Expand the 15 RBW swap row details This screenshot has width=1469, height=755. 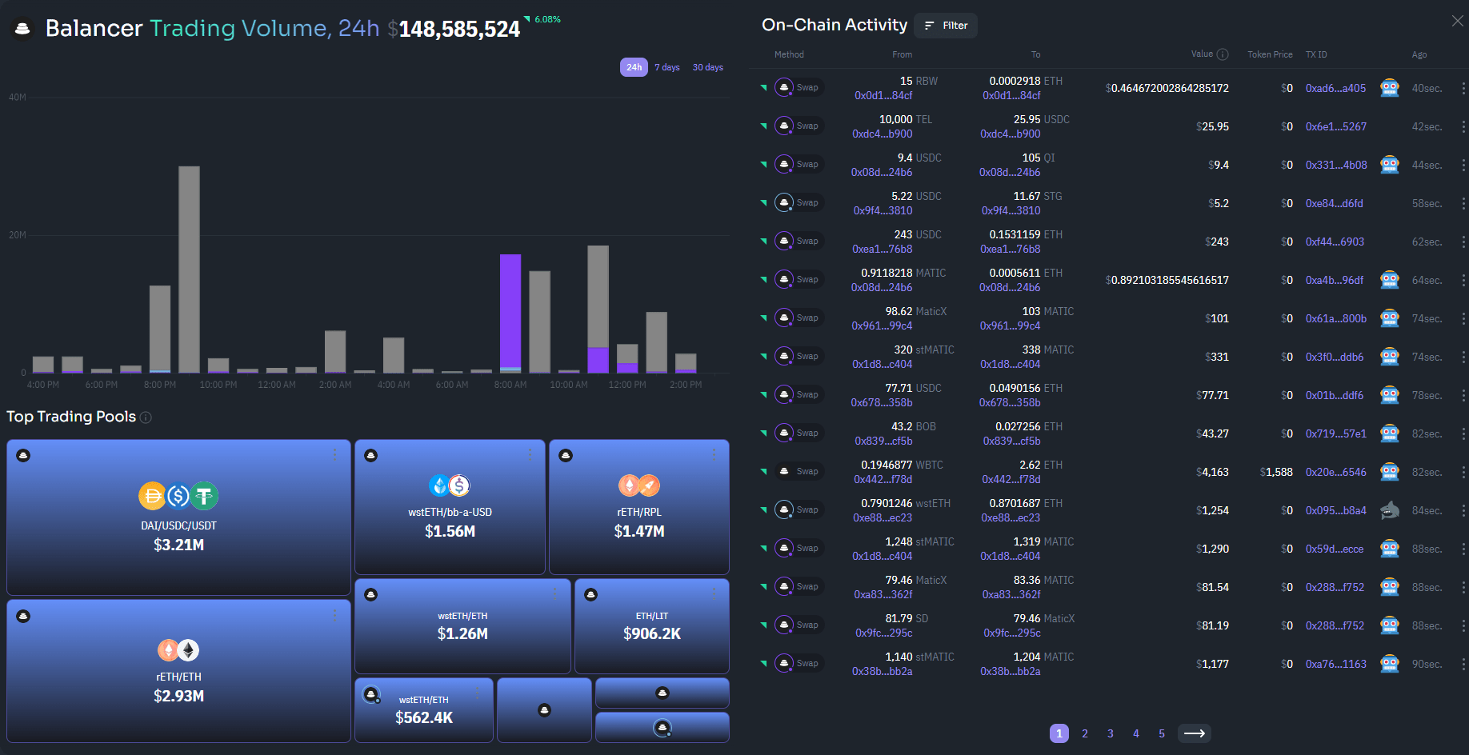tap(763, 88)
